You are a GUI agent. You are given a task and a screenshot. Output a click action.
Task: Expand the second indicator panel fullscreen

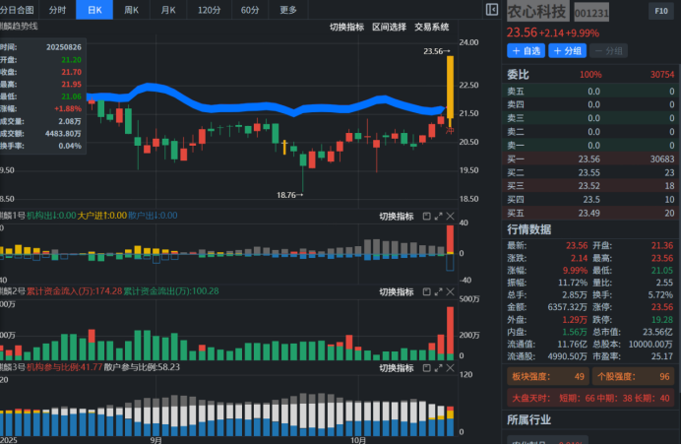pos(439,291)
